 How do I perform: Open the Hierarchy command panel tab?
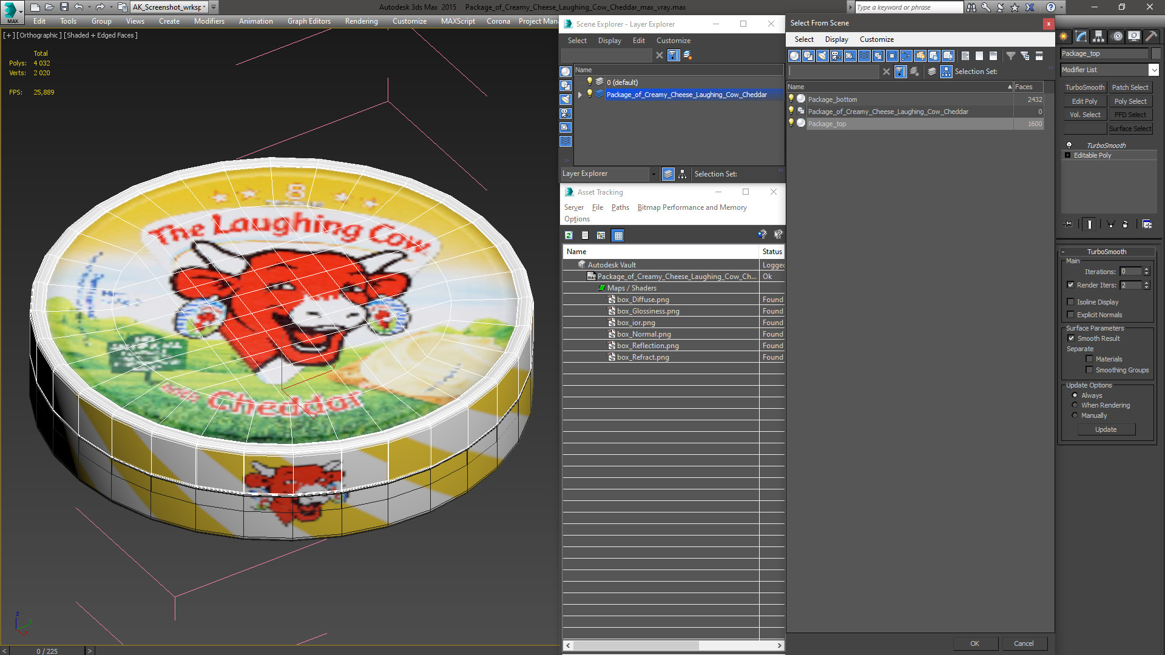pyautogui.click(x=1098, y=36)
